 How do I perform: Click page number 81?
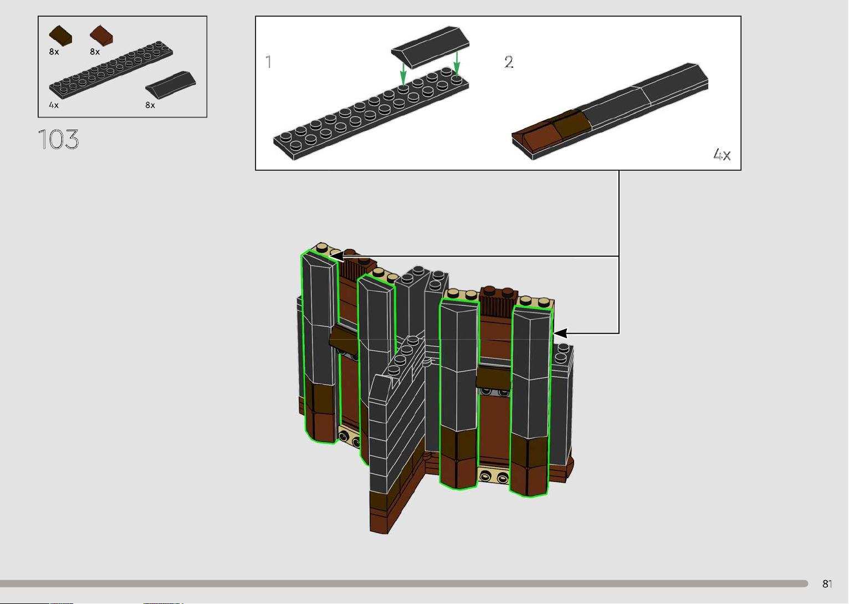827,583
